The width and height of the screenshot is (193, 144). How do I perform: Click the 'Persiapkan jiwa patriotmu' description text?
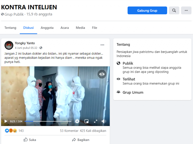tap(152, 54)
